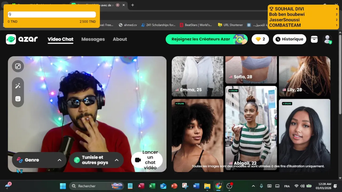
Task: Click Rejoignez les Créateurs Azar button
Action: point(207,39)
